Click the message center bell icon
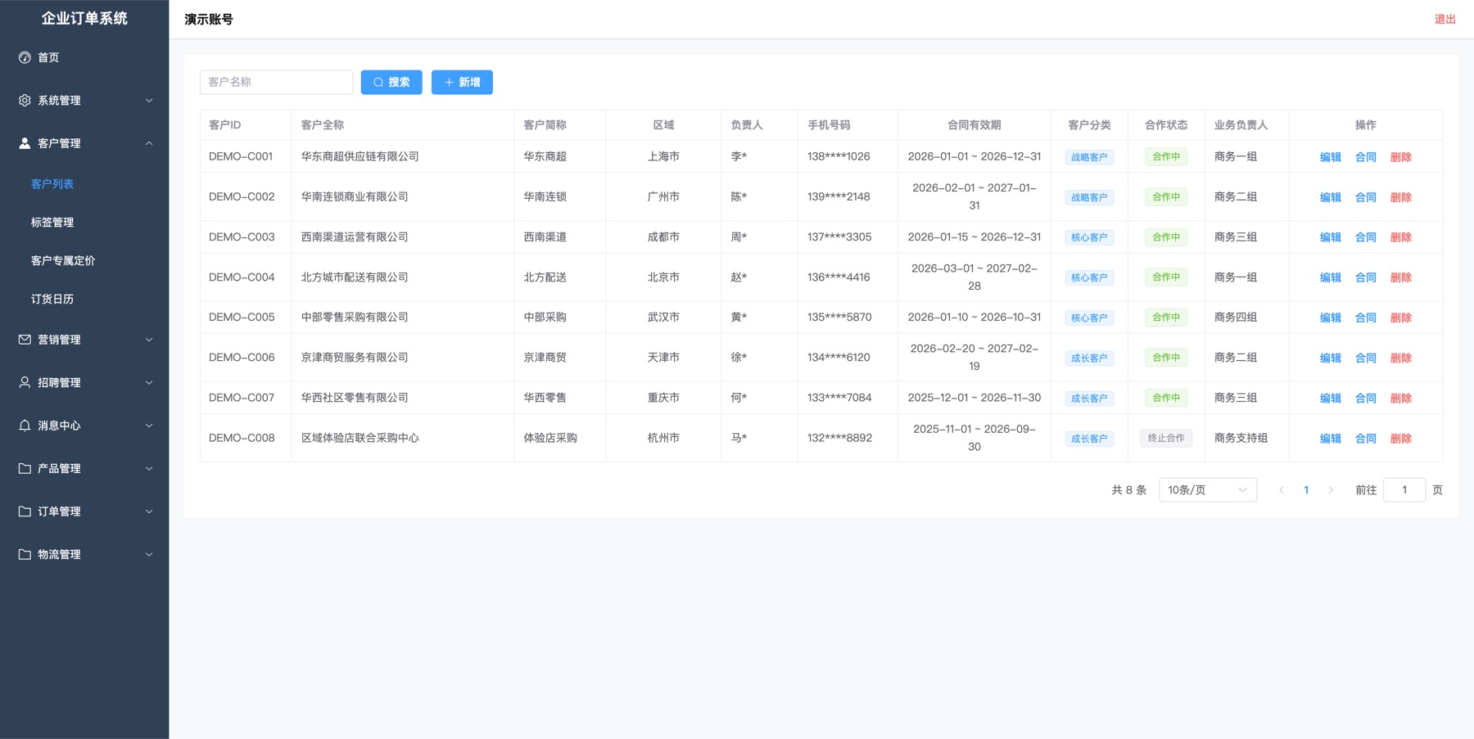This screenshot has width=1474, height=739. (x=25, y=426)
